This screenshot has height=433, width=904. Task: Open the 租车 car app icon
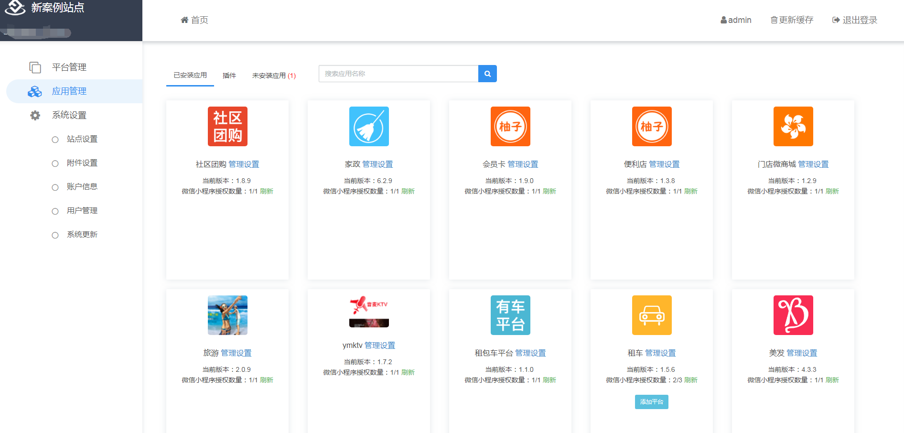pyautogui.click(x=652, y=315)
